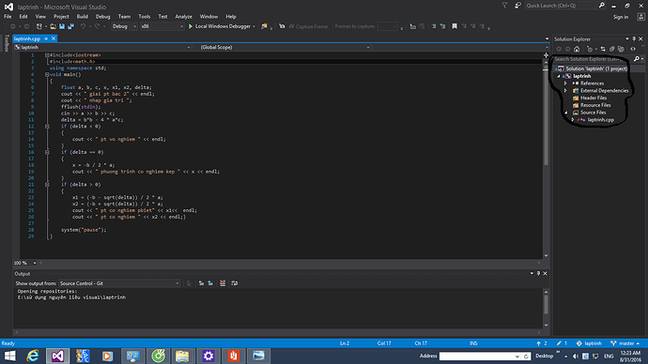Click Clear All in the Output panel
The height and width of the screenshot is (364, 648).
[x=223, y=283]
